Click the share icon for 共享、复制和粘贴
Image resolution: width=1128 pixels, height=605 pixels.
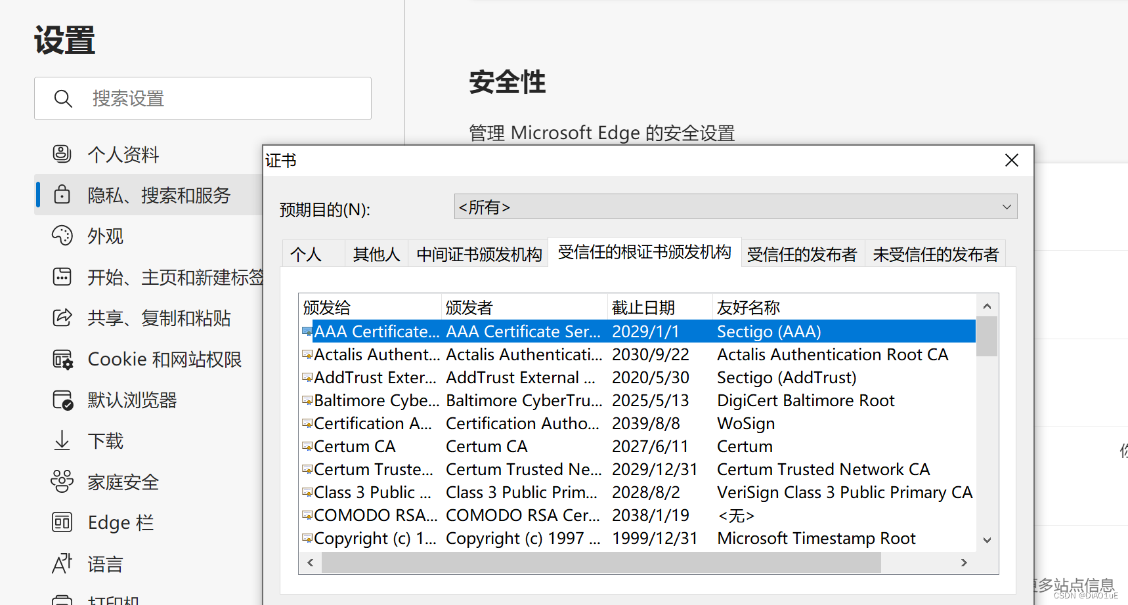[62, 318]
